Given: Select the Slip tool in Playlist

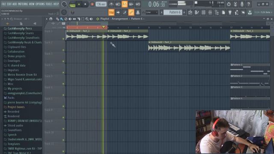Looking at the screenshot, I should pos(74,19).
